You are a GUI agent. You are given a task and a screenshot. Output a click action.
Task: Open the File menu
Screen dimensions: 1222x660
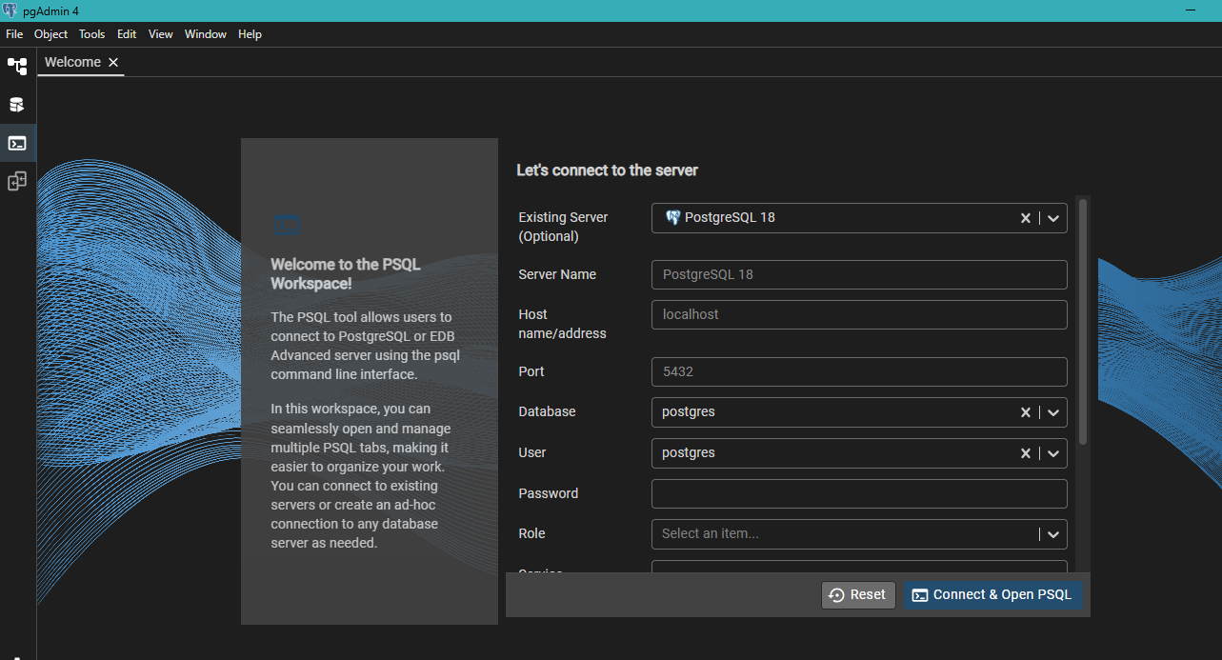(14, 34)
